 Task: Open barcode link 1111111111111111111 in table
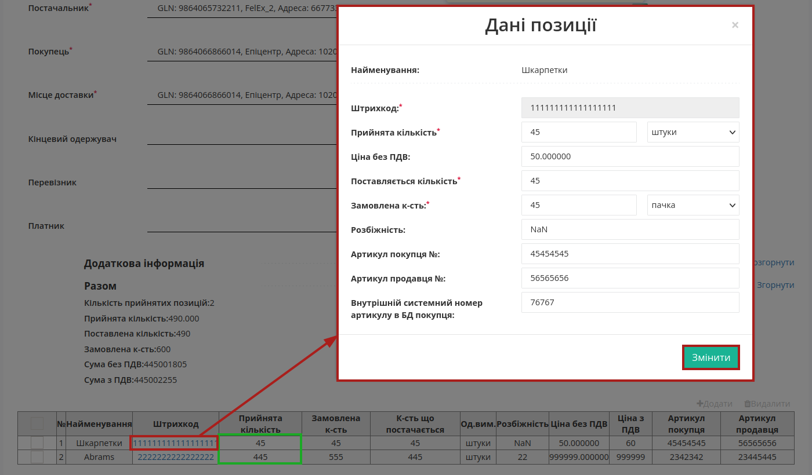point(175,443)
